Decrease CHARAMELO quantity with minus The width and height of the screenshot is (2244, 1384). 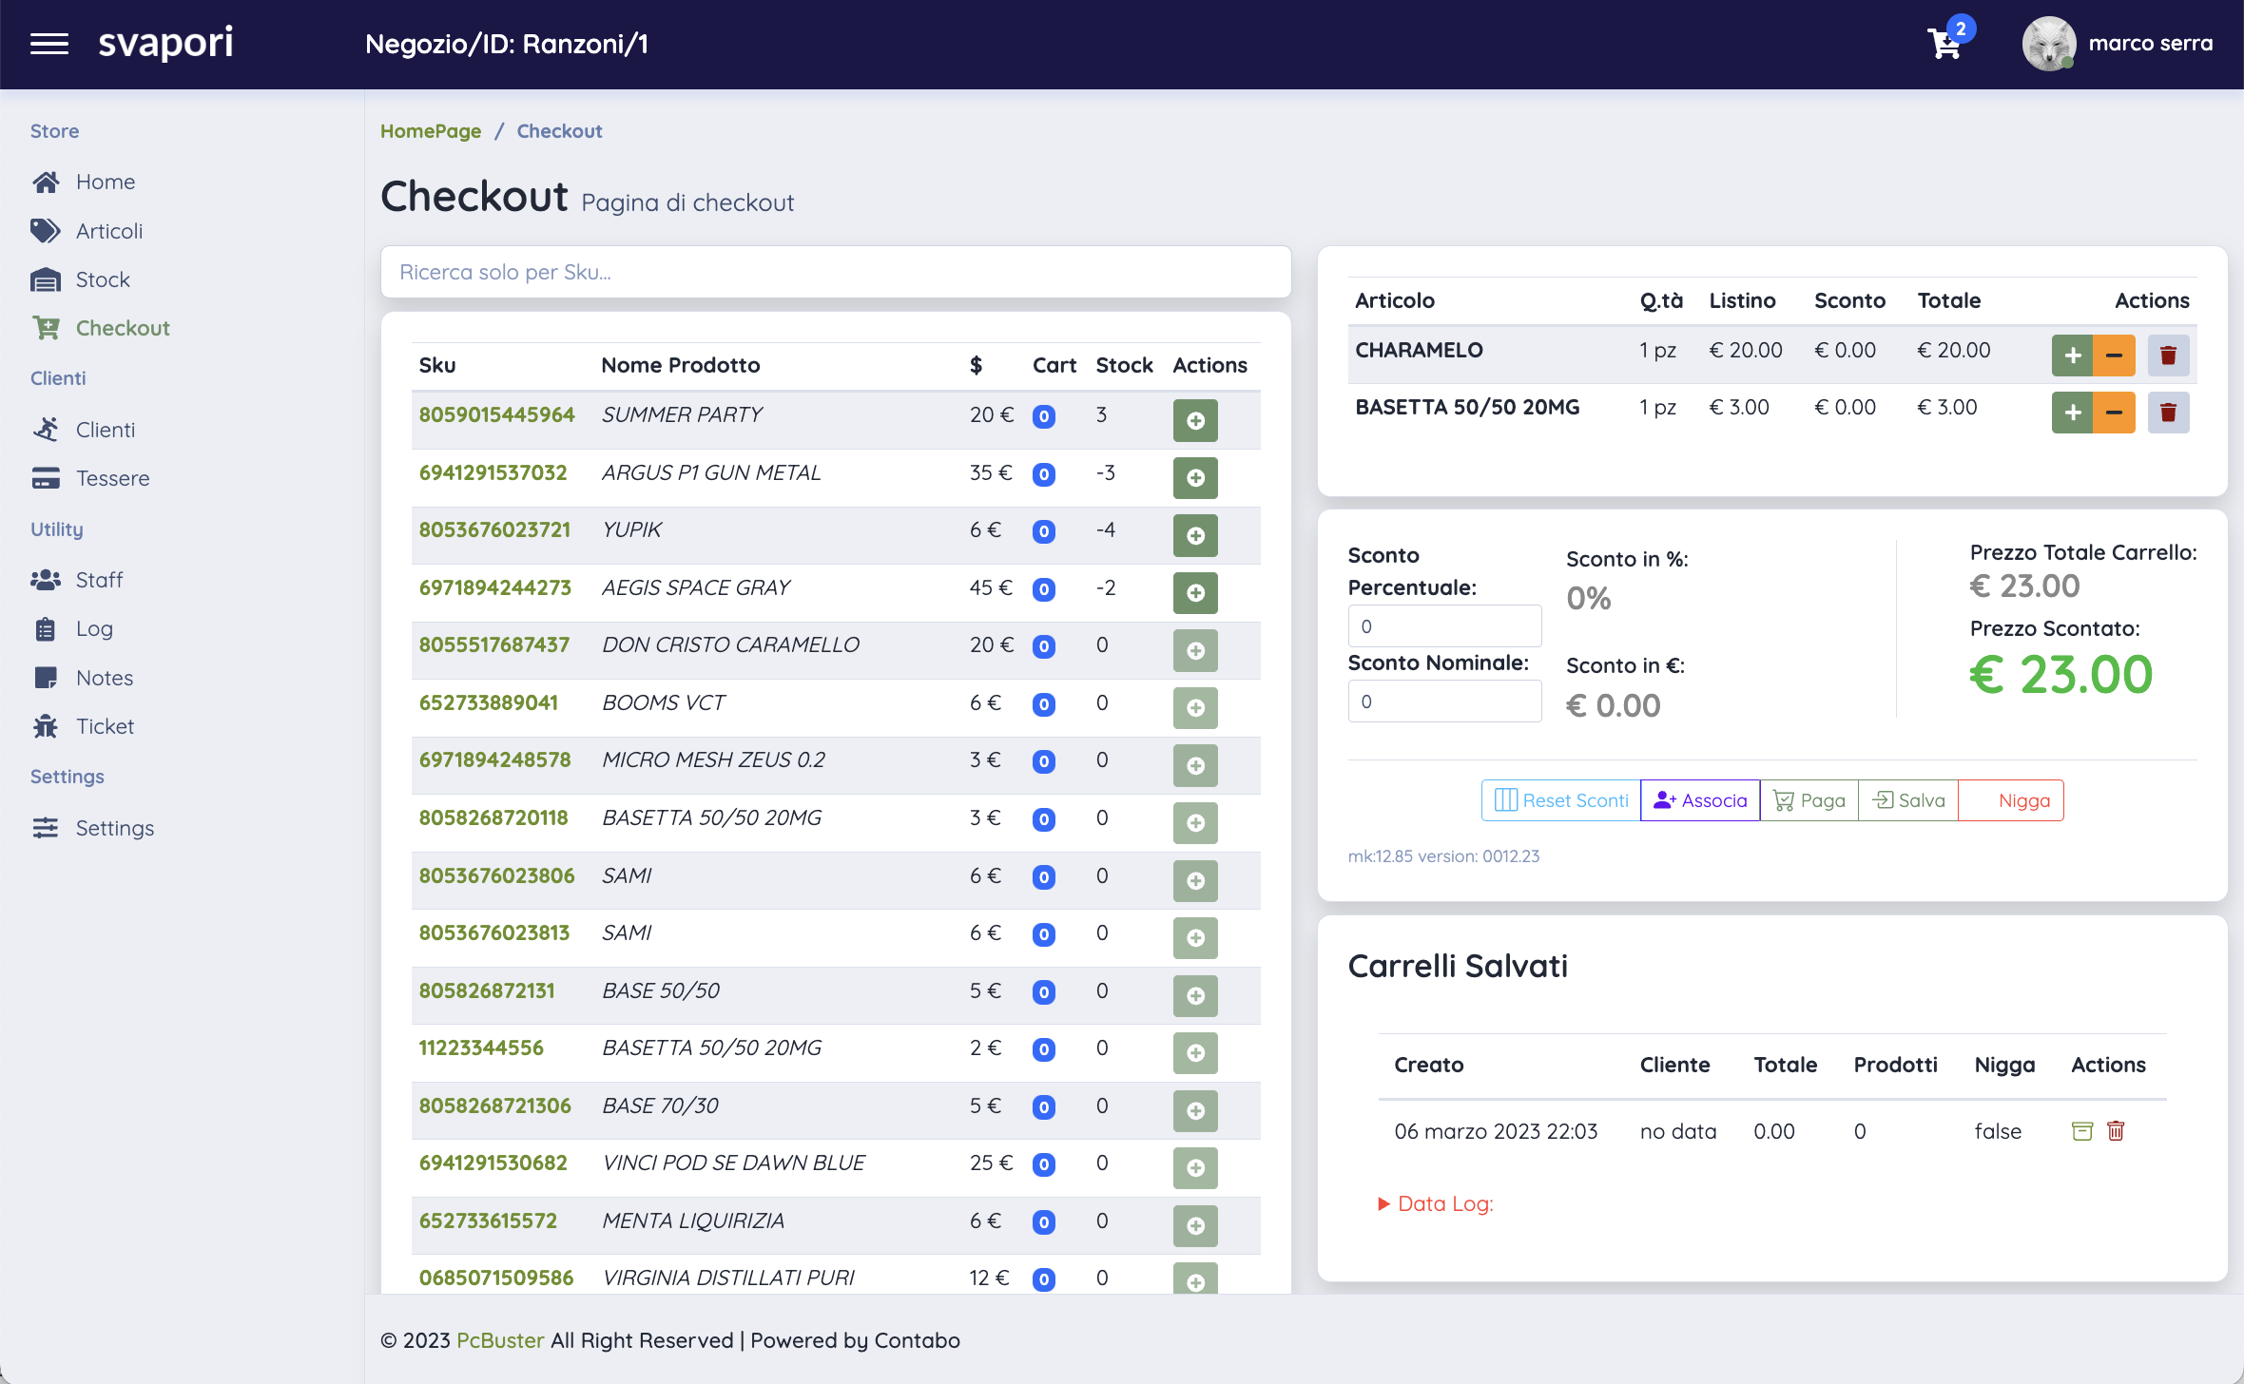[2115, 356]
